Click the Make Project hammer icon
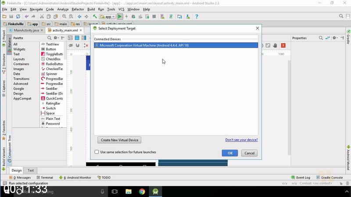 pos(95,17)
